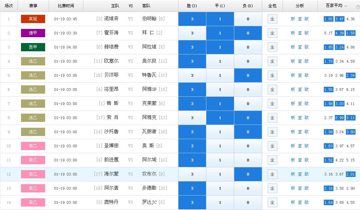This screenshot has height=210, width=360.
Task: Click away team 多德勒
Action: pyautogui.click(x=149, y=188)
